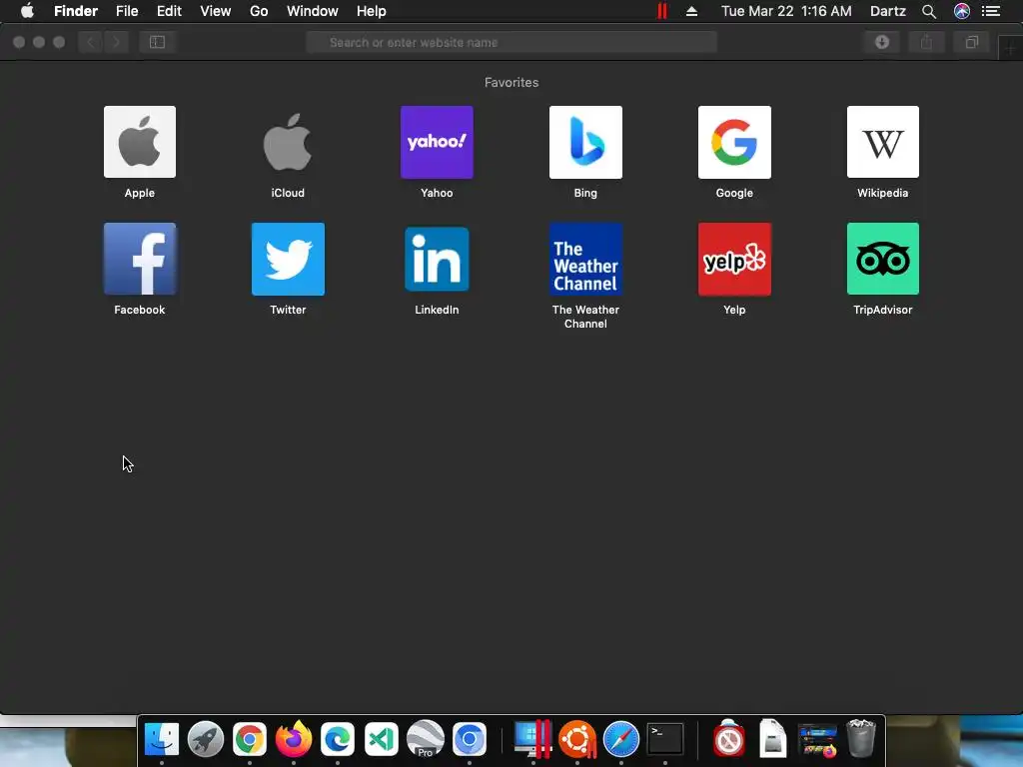This screenshot has height=767, width=1023.
Task: Open the Help menu
Action: (x=372, y=11)
